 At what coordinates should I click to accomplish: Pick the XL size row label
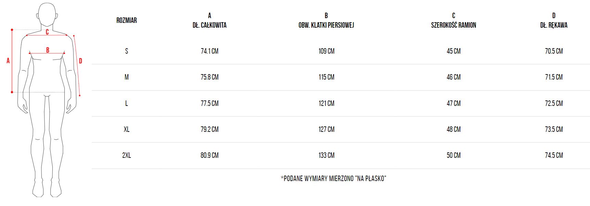click(127, 129)
